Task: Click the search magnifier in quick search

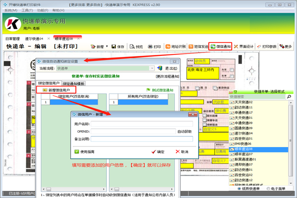Action: (x=289, y=97)
